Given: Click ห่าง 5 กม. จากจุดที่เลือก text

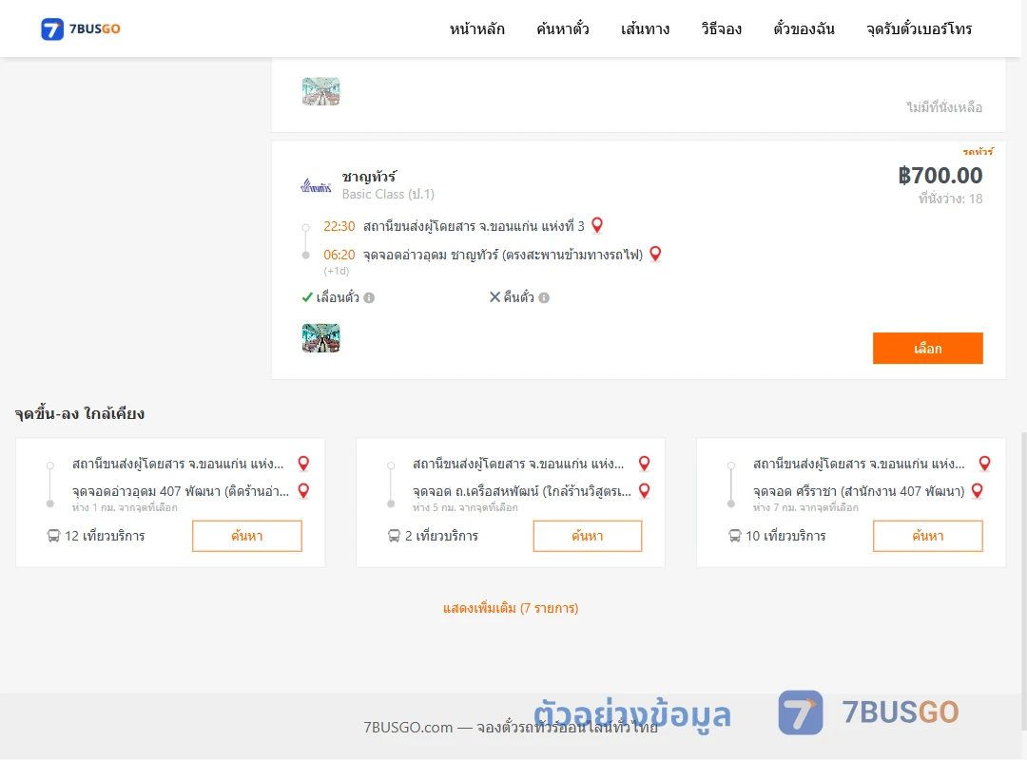Looking at the screenshot, I should 465,507.
